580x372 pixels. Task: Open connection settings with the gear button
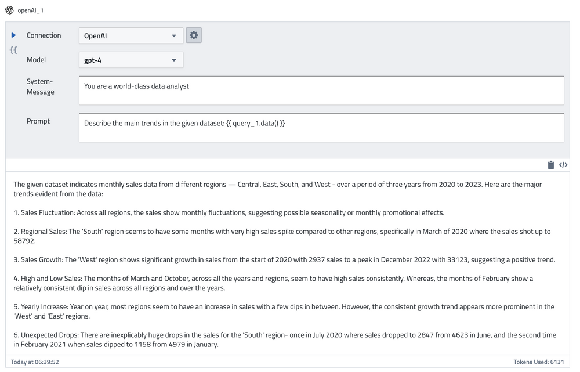click(x=194, y=35)
